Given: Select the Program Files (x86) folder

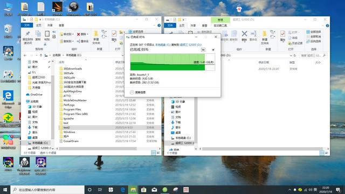Looking at the screenshot, I should (75, 114).
